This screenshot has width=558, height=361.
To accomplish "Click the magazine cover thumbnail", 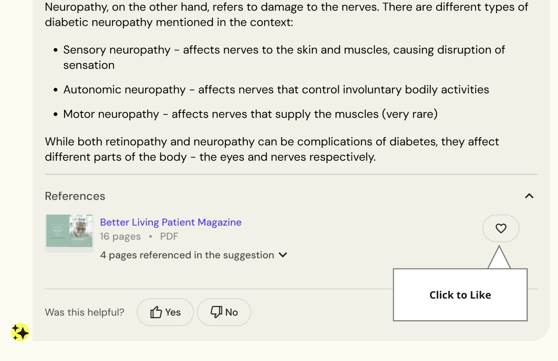I will 69,231.
